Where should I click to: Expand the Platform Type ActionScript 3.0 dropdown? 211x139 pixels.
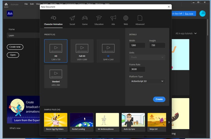pos(147,81)
